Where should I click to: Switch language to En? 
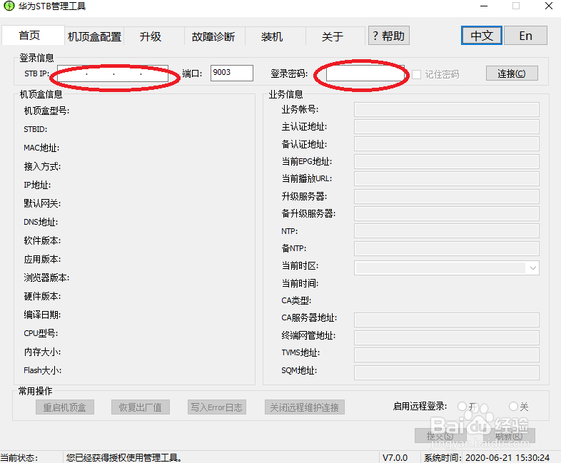coord(525,36)
